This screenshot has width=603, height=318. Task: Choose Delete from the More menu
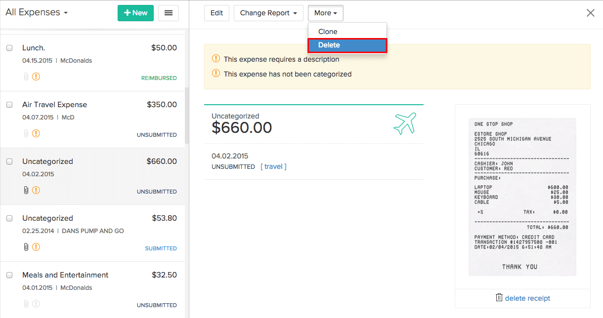pyautogui.click(x=329, y=45)
